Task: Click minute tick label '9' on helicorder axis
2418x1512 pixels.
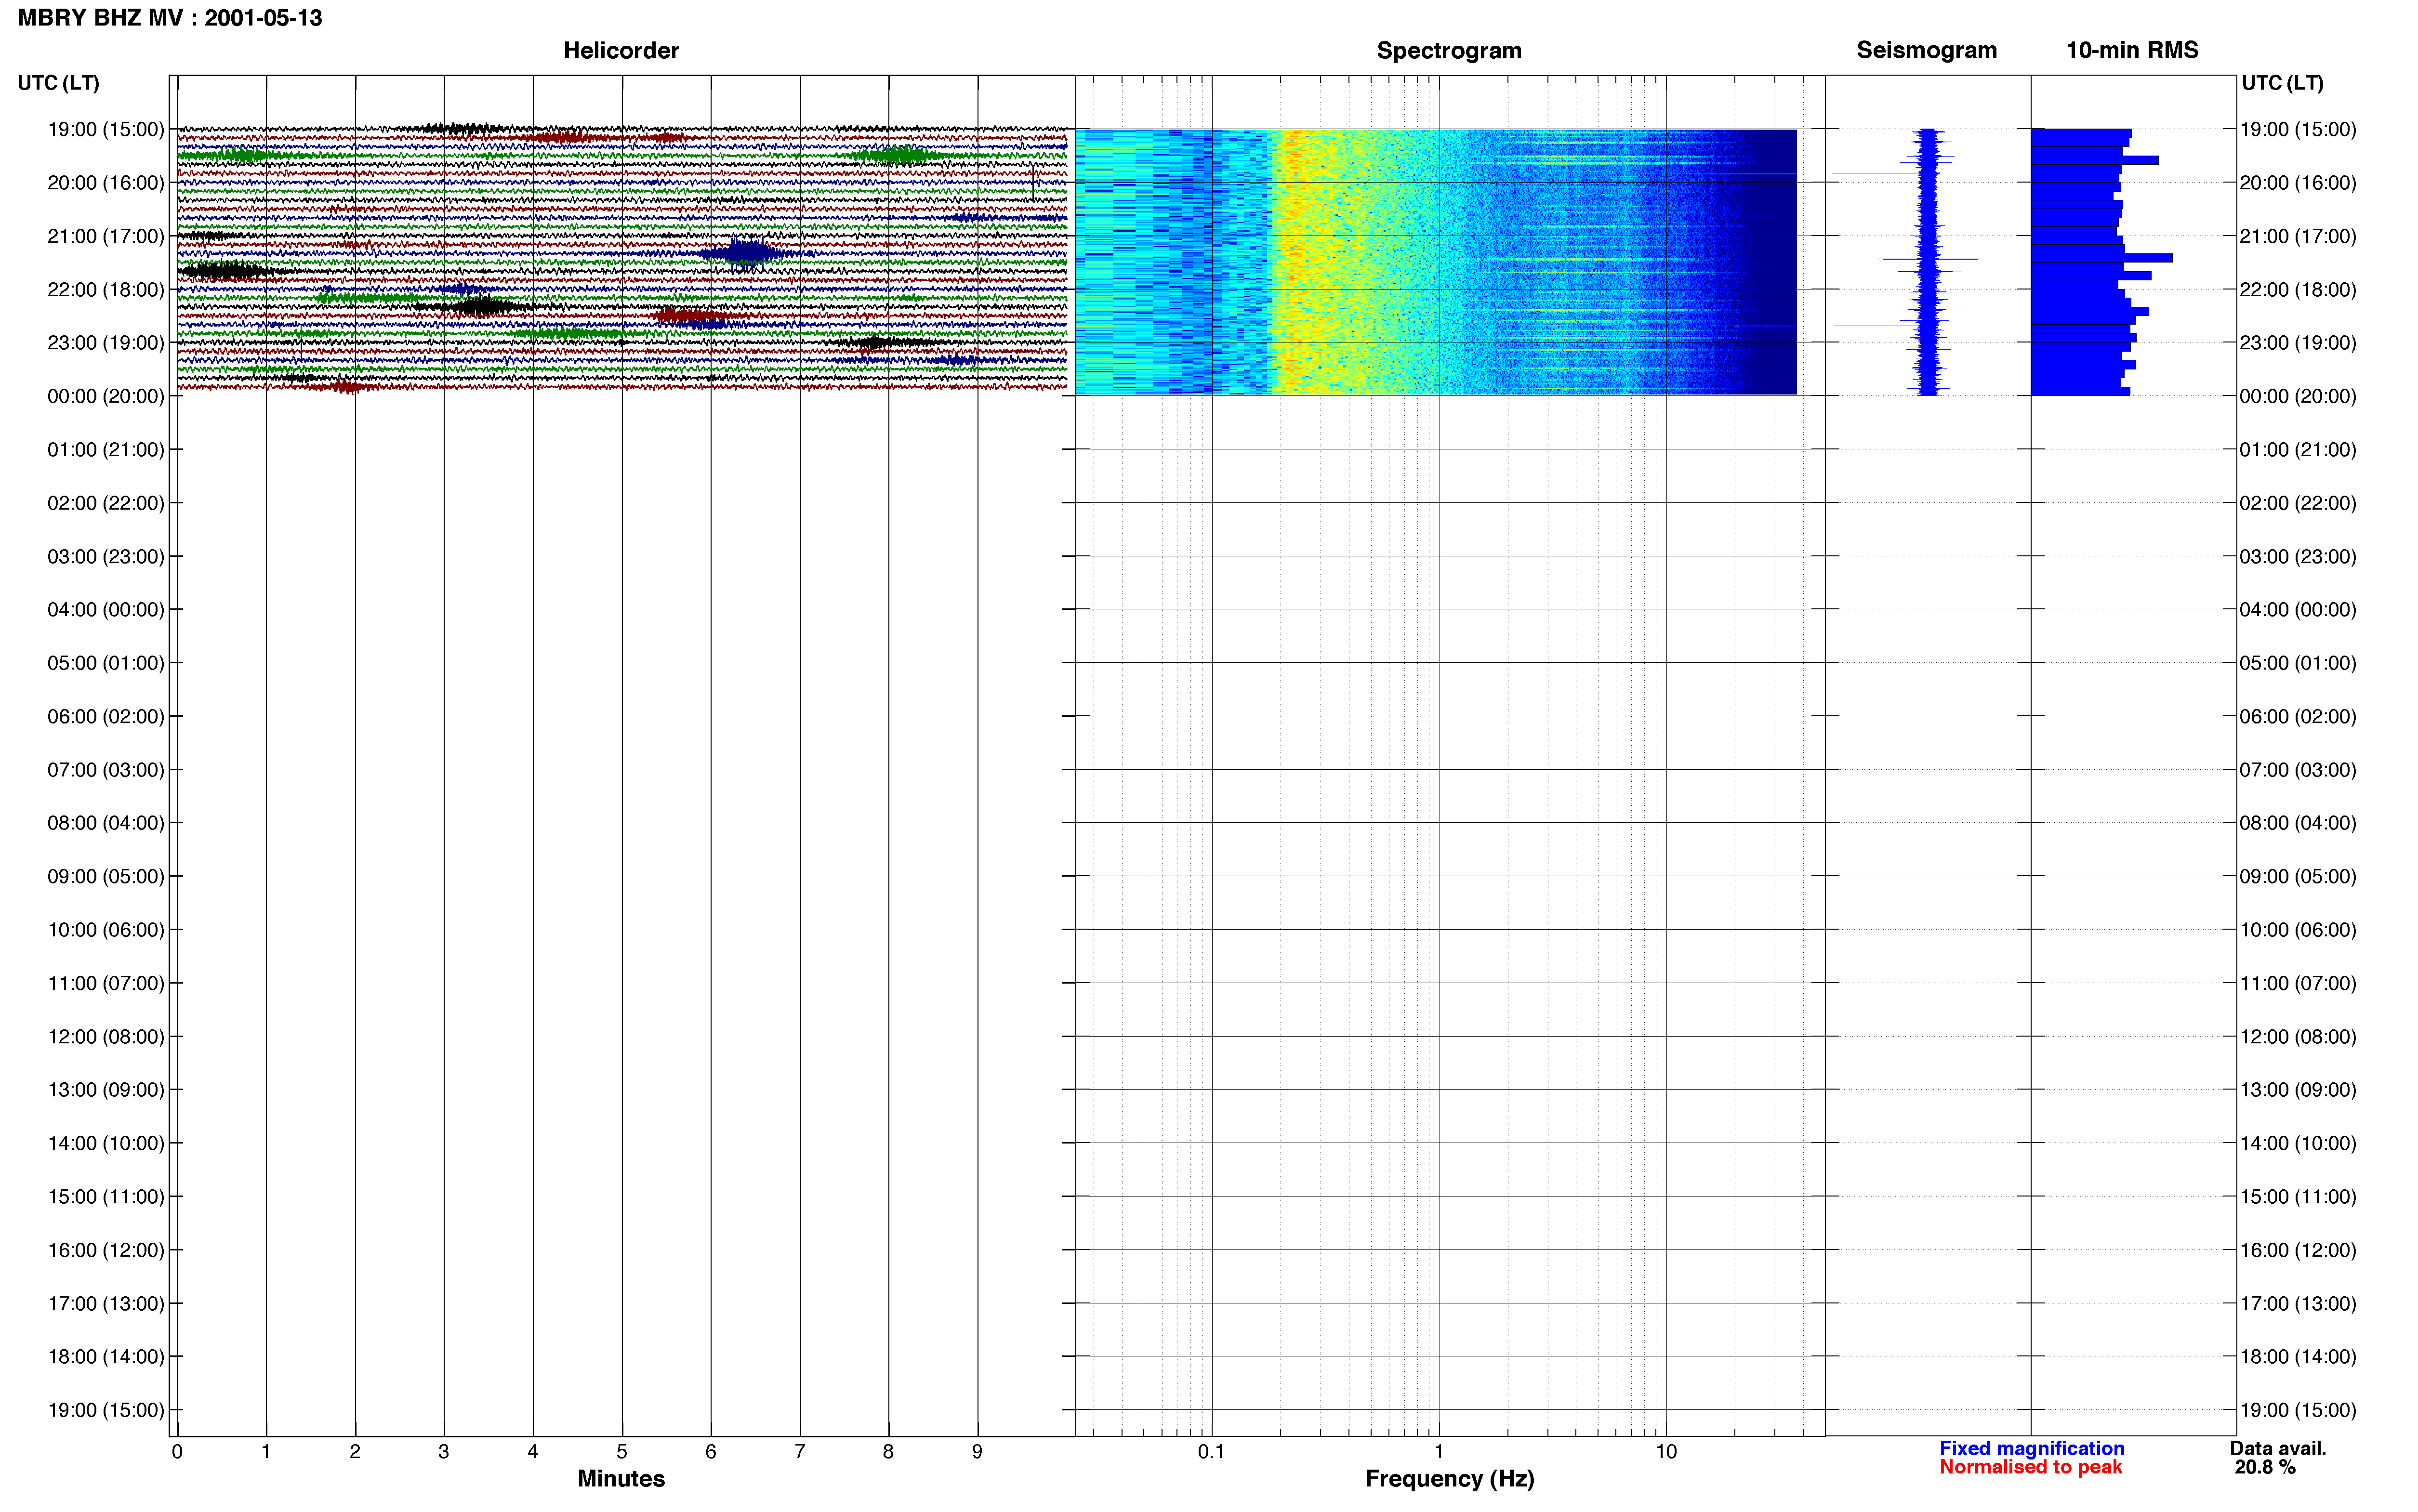Action: point(977,1451)
